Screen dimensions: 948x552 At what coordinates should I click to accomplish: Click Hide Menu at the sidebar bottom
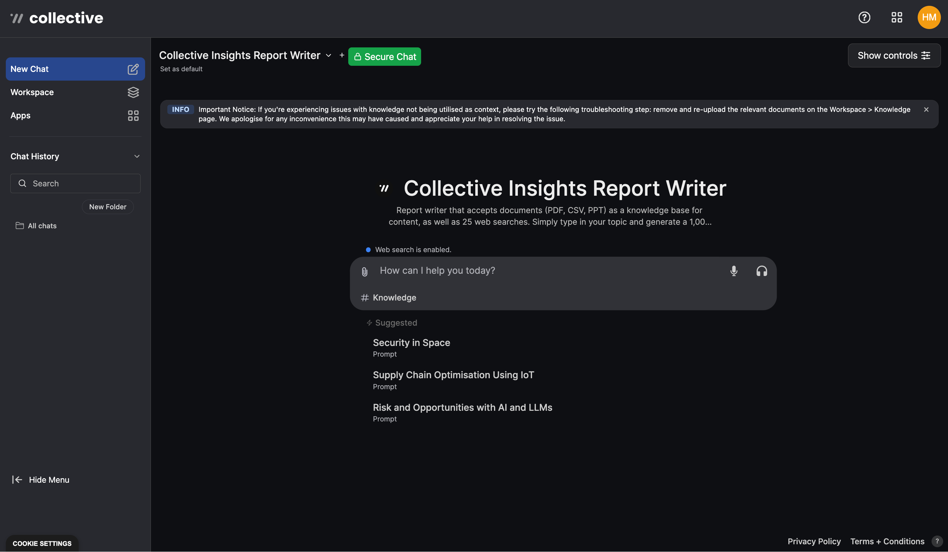41,479
